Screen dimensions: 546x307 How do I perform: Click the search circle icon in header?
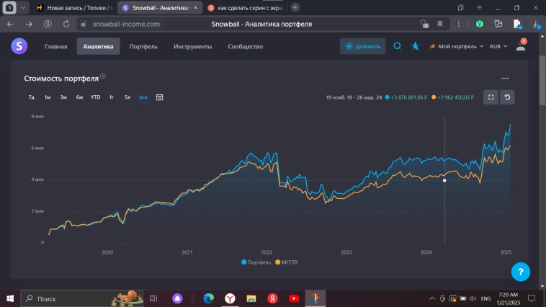397,46
